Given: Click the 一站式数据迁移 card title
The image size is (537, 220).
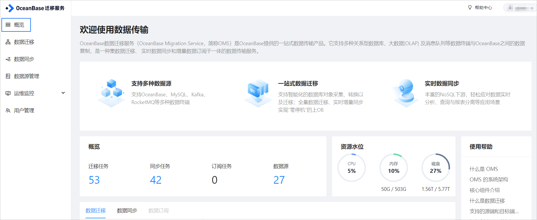Looking at the screenshot, I should (x=298, y=84).
